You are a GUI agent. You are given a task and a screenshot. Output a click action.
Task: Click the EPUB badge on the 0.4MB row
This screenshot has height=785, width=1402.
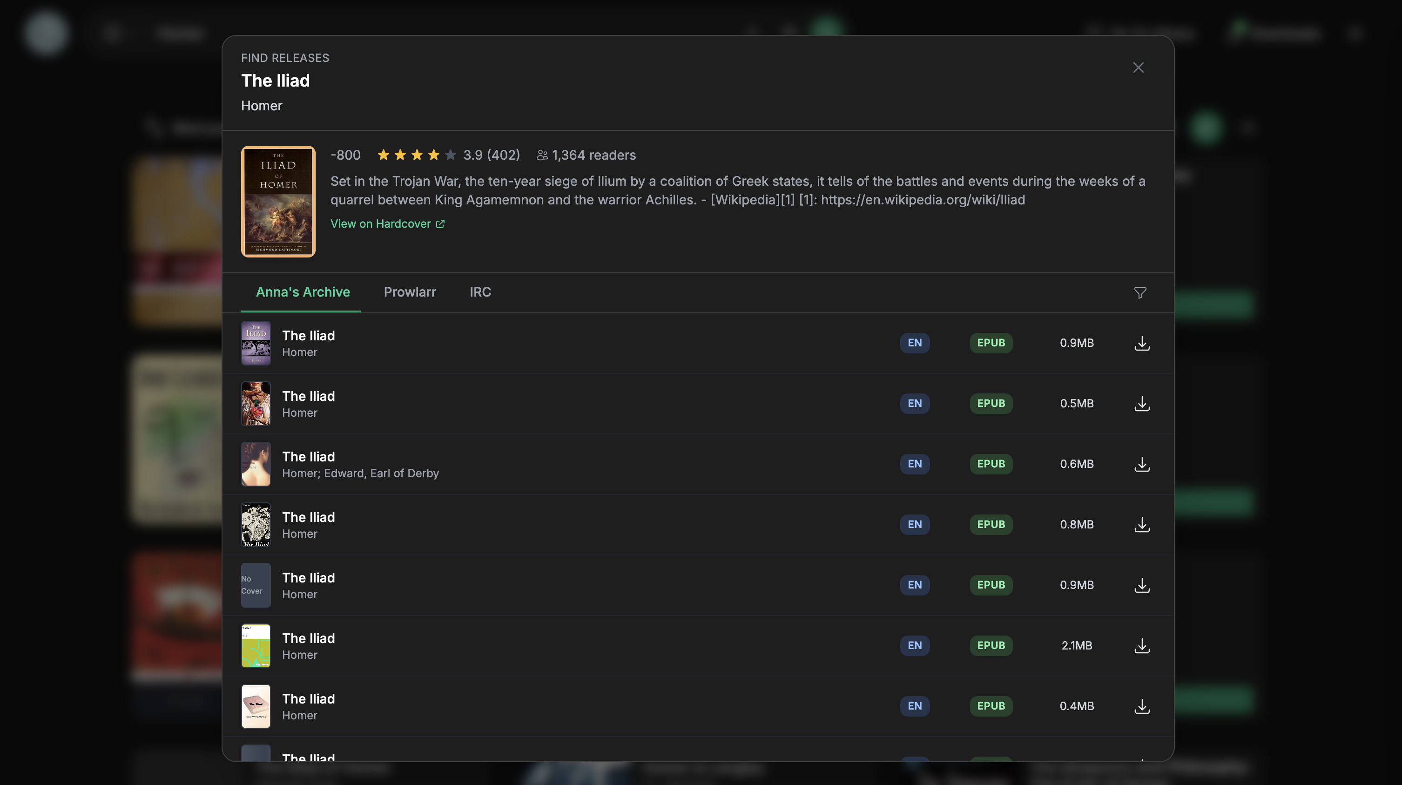[x=991, y=705]
